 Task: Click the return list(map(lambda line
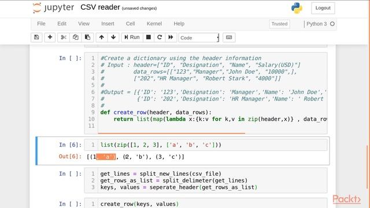click(220, 119)
